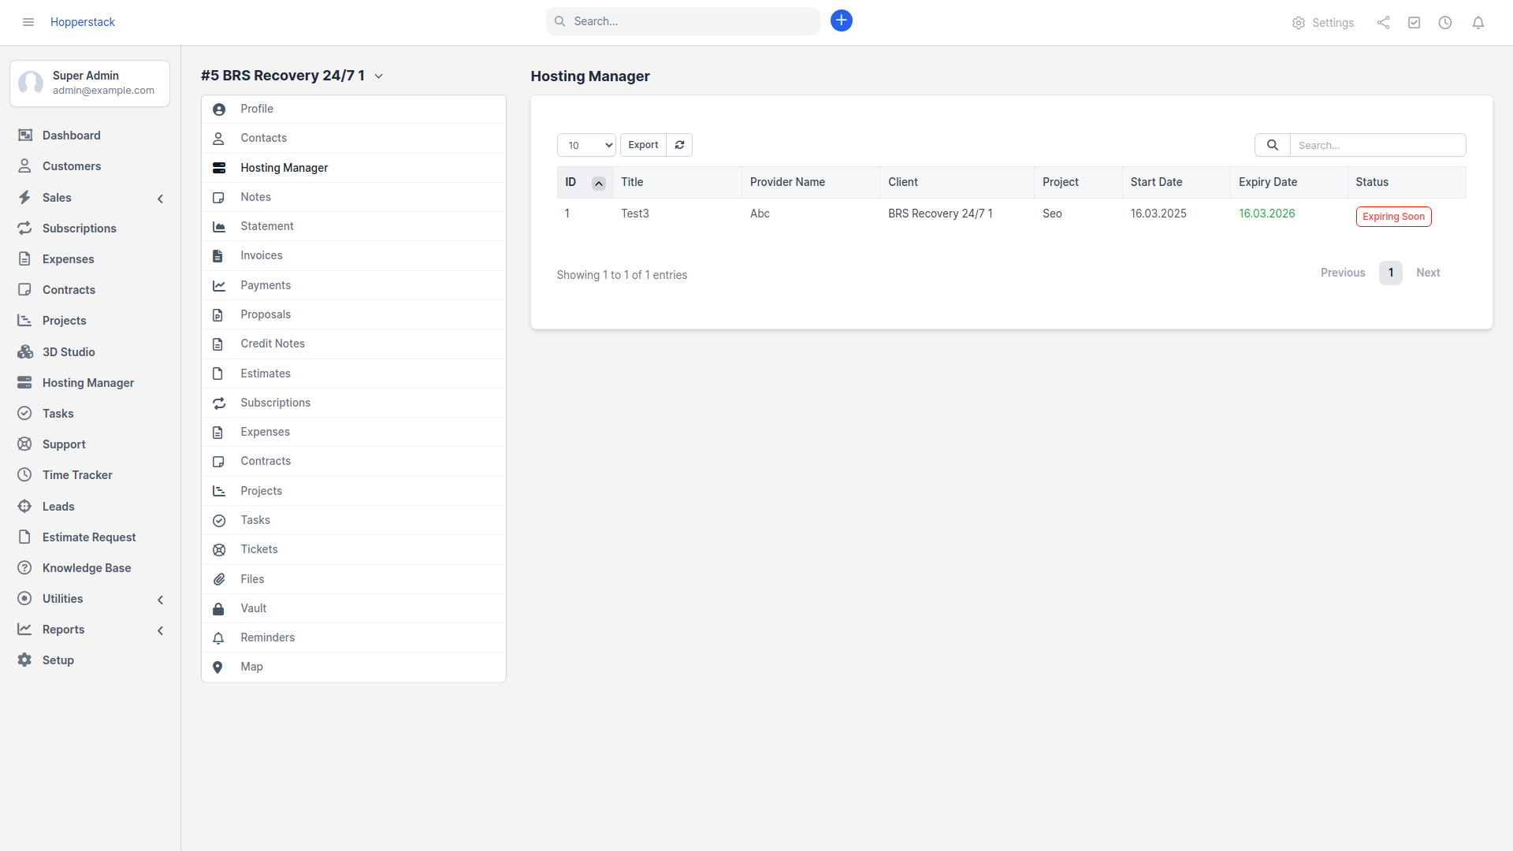Viewport: 1513px width, 851px height.
Task: Go to 3D Studio in sidebar
Action: pos(68,352)
